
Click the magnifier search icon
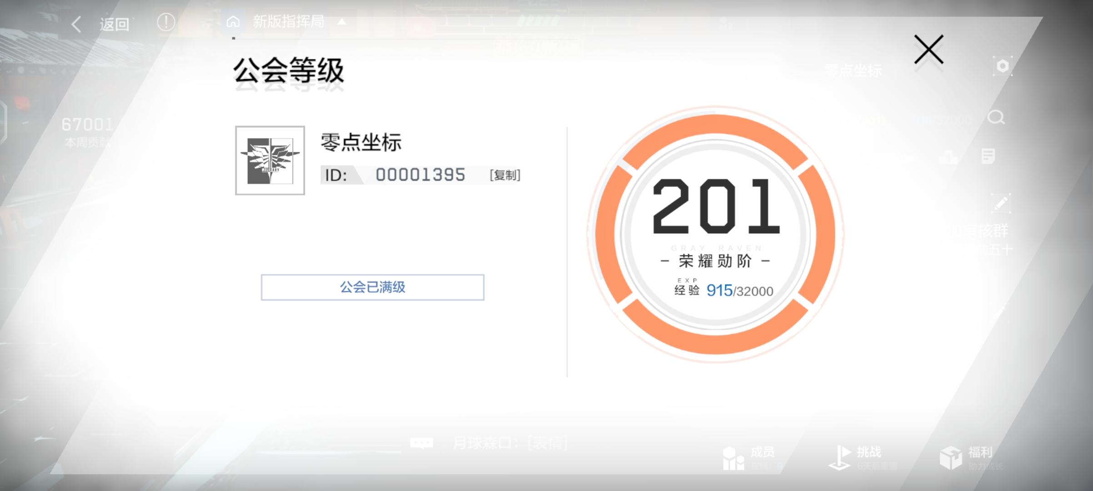(996, 117)
